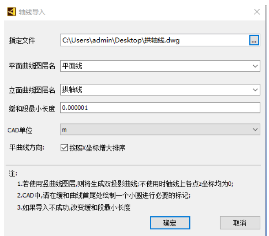Click the 缓和段最小长度 label

click(x=32, y=108)
